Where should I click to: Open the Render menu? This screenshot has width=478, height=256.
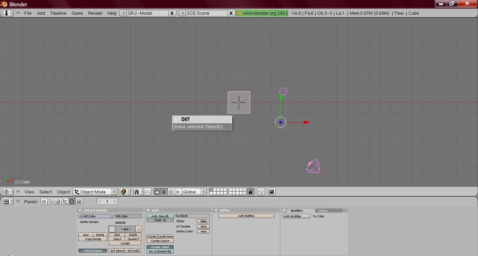95,13
